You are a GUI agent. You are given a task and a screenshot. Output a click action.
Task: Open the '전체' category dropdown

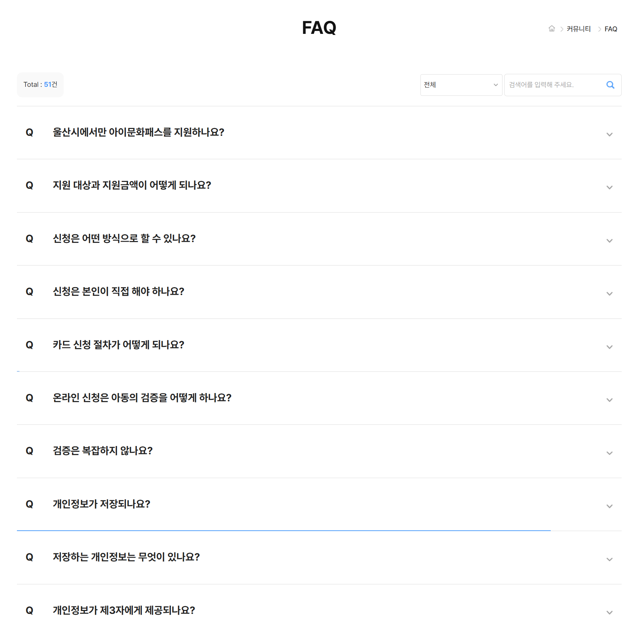[461, 85]
